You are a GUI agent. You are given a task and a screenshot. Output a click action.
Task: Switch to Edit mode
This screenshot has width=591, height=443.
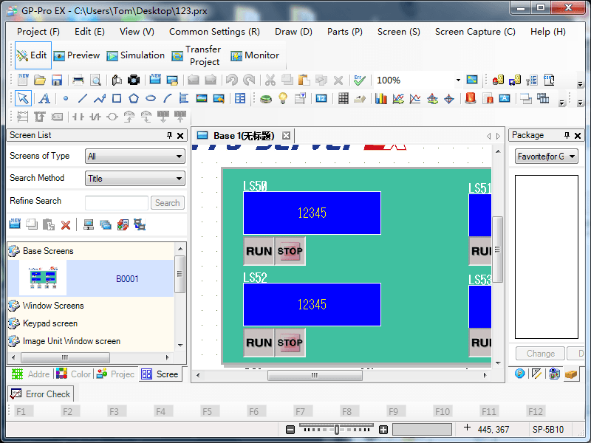click(x=33, y=55)
